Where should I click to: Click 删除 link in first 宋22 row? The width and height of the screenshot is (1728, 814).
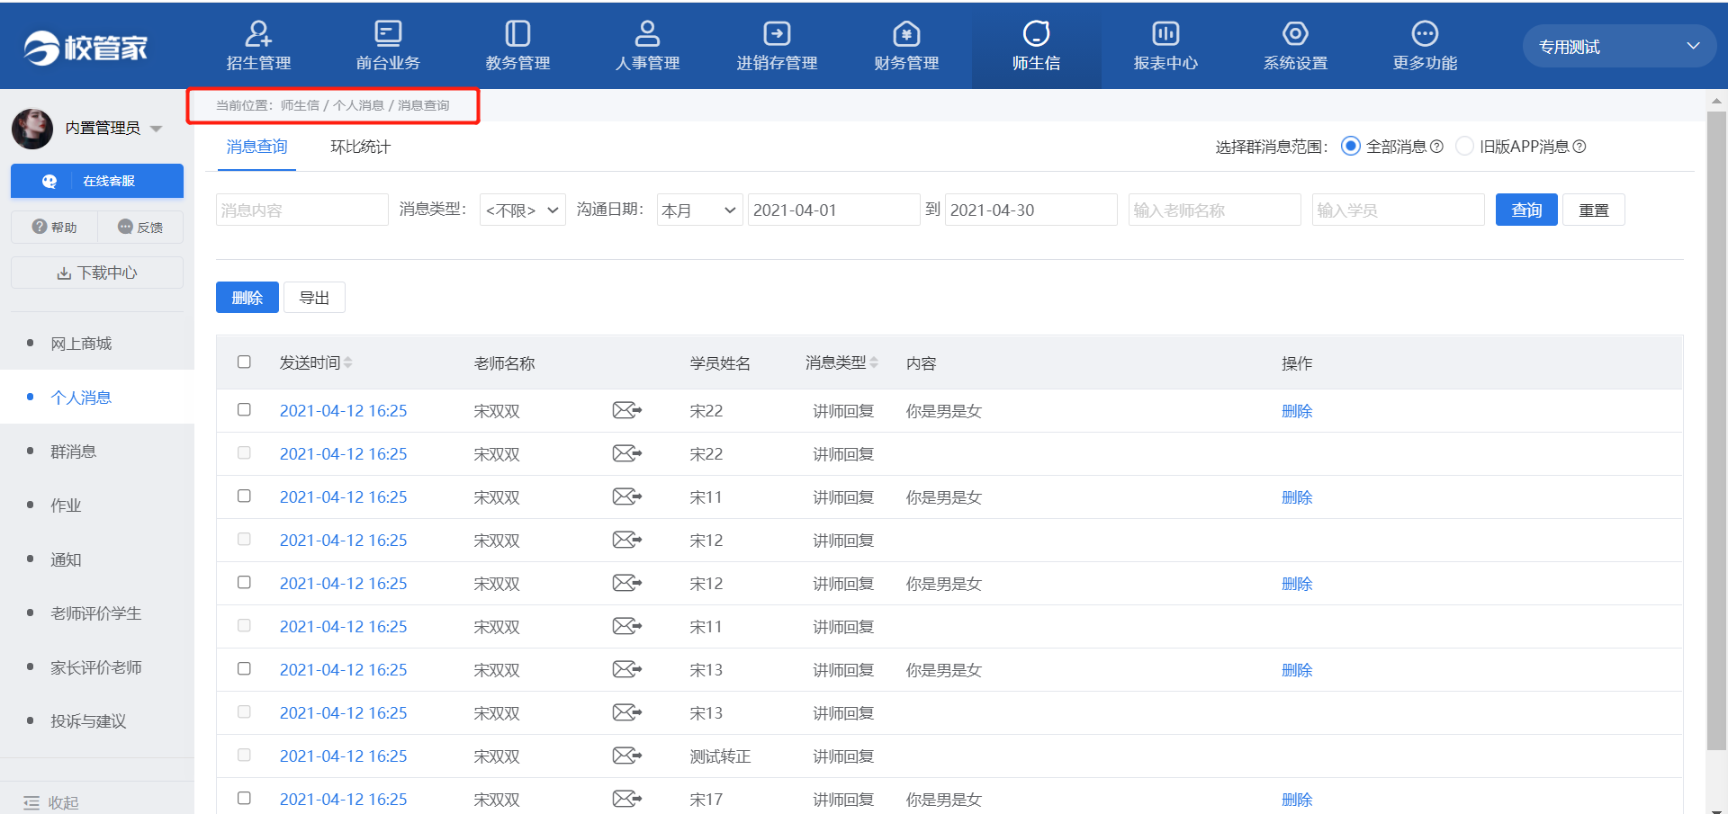1297,411
